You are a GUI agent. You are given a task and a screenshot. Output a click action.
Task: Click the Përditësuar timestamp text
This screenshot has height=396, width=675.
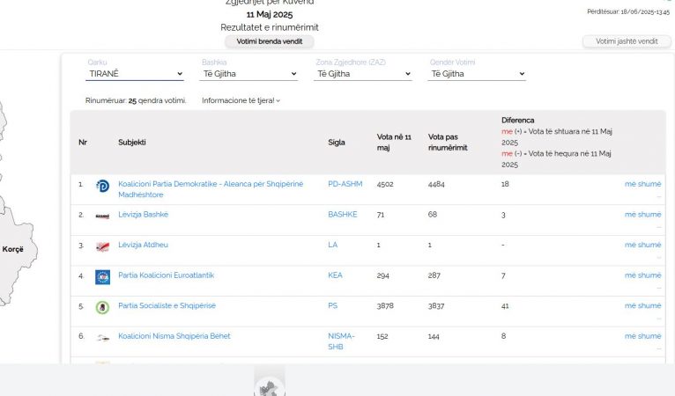pos(628,12)
